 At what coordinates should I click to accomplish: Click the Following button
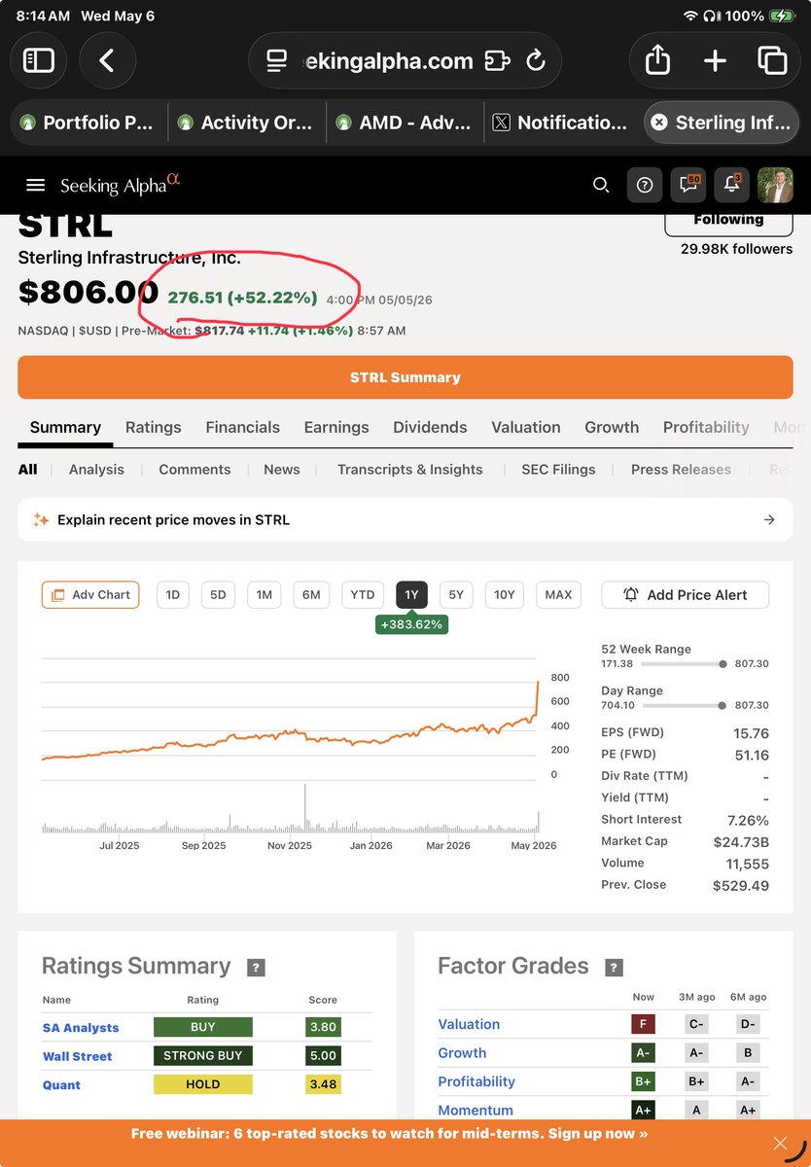point(728,220)
